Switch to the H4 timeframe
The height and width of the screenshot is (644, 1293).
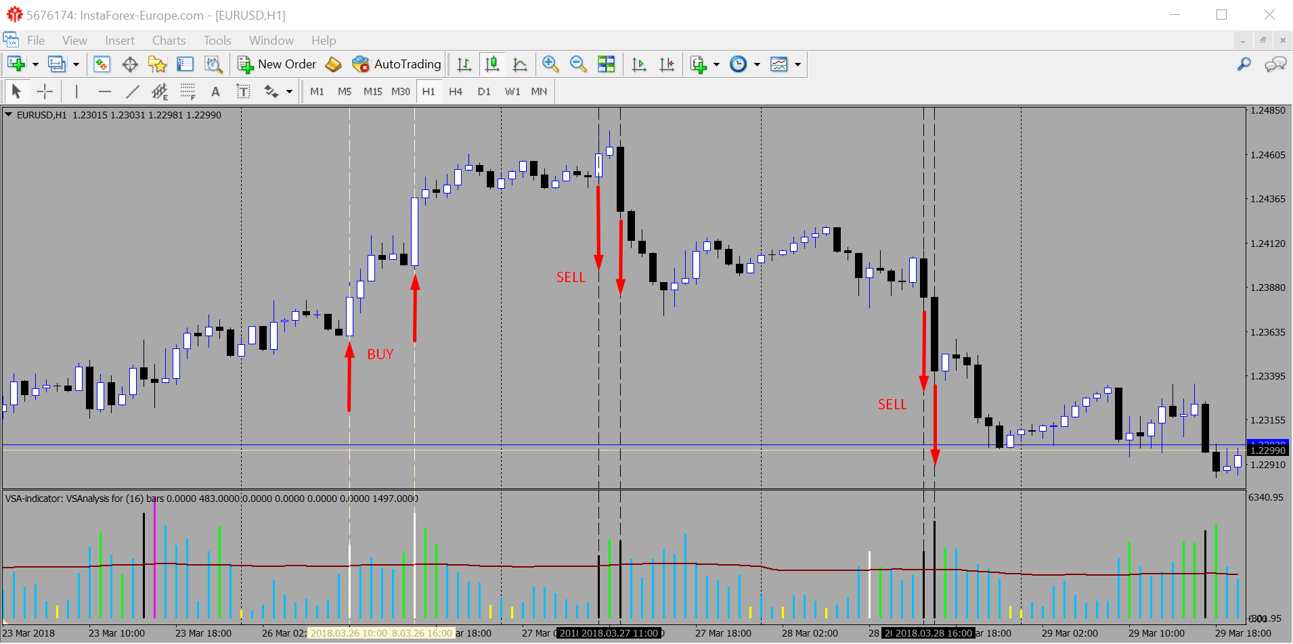point(456,91)
